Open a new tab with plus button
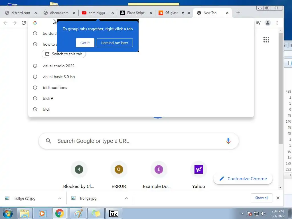Viewport: 292px width, 219px height. pos(238,13)
